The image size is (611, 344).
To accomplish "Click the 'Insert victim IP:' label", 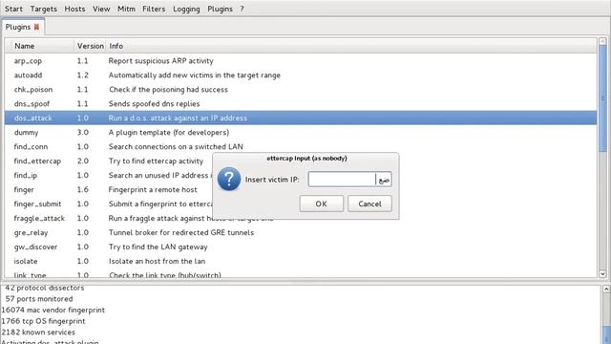I will coord(272,180).
